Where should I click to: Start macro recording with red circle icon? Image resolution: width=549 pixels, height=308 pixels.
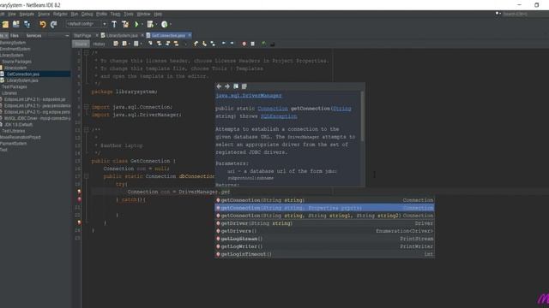(x=244, y=44)
